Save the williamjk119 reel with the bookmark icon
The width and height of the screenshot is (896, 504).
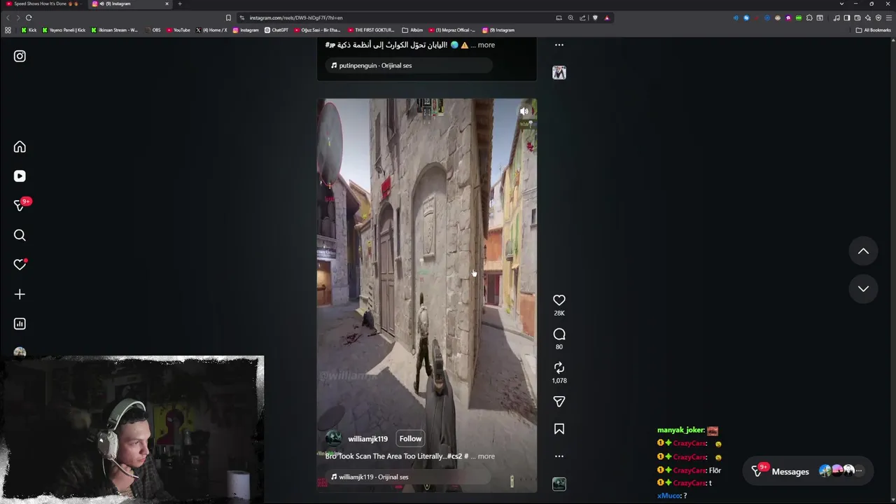(559, 429)
